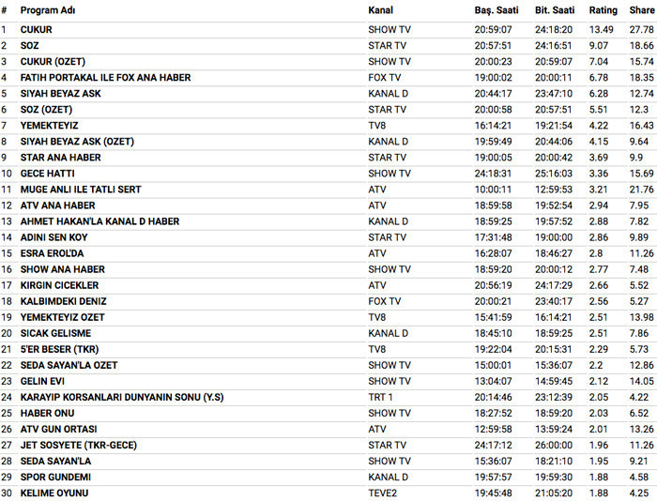Click the Baş. Saati column header
This screenshot has width=657, height=501.
[495, 10]
